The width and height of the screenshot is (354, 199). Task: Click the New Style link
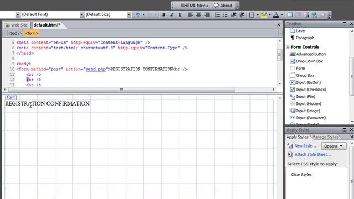(305, 146)
